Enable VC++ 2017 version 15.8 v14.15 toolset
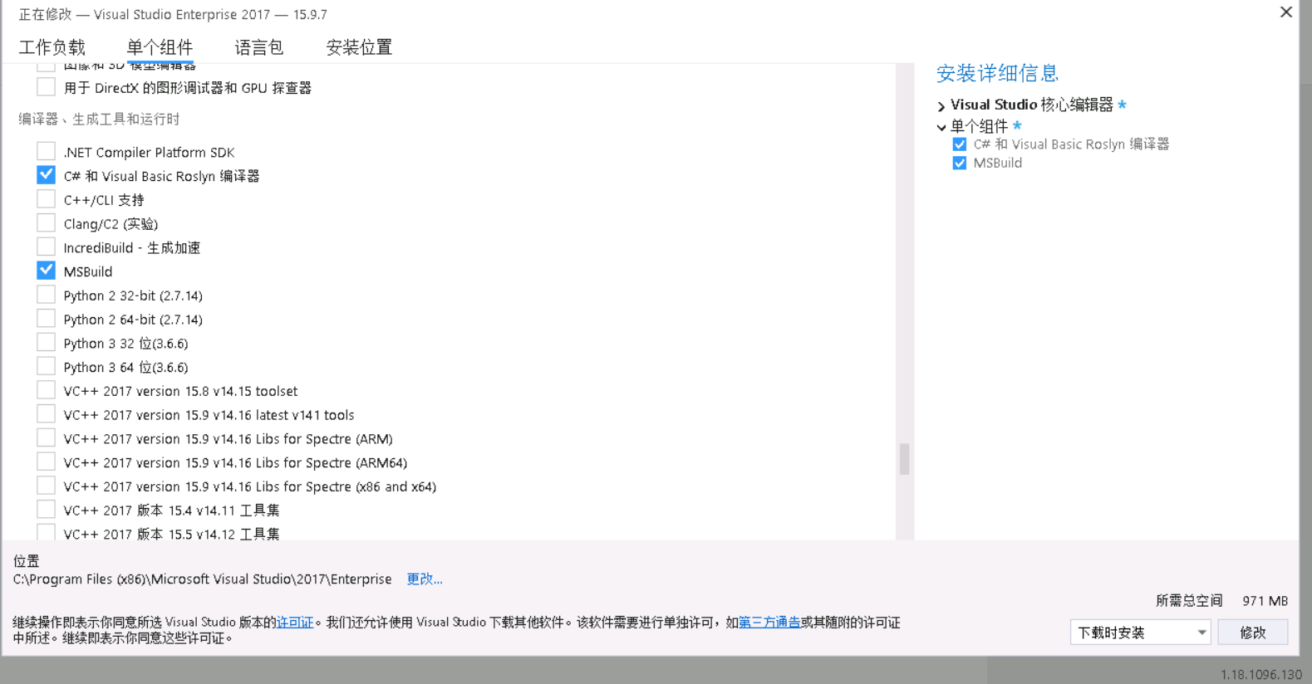This screenshot has height=684, width=1312. tap(47, 390)
